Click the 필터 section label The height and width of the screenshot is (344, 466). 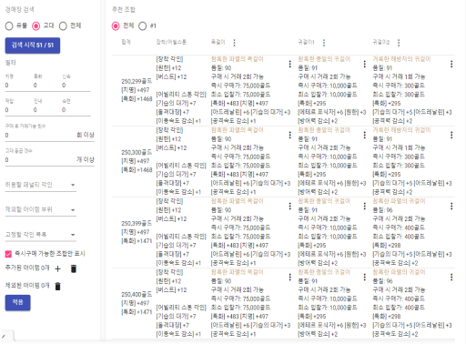10,63
